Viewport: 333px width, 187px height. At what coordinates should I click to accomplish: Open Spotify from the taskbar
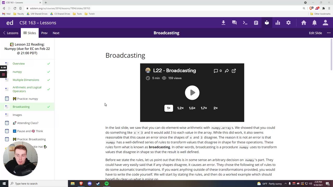coord(107,184)
